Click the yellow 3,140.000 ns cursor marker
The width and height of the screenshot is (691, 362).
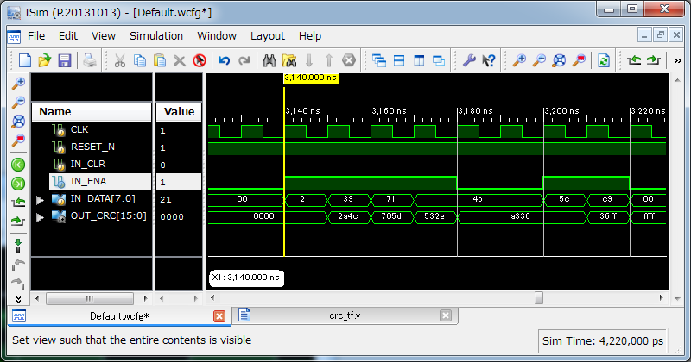click(x=311, y=78)
